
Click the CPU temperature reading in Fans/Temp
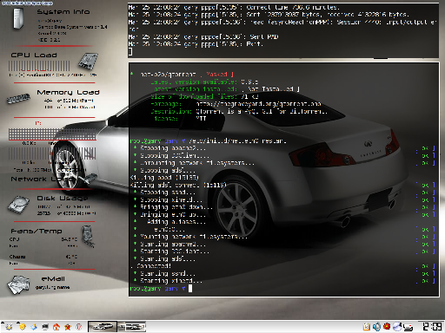click(x=70, y=239)
